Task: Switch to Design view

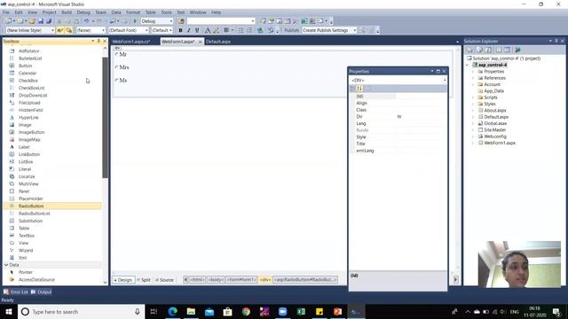Action: (122, 280)
